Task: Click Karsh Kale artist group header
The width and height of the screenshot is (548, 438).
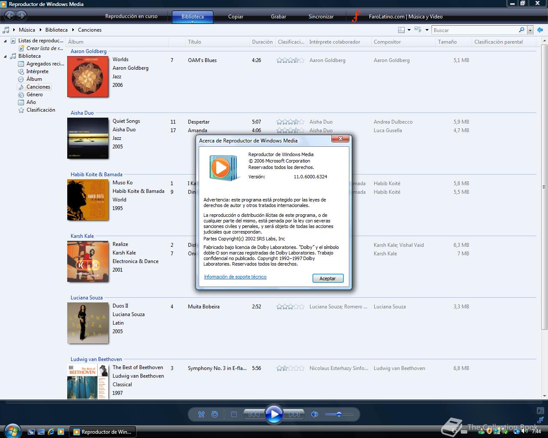Action: [82, 236]
